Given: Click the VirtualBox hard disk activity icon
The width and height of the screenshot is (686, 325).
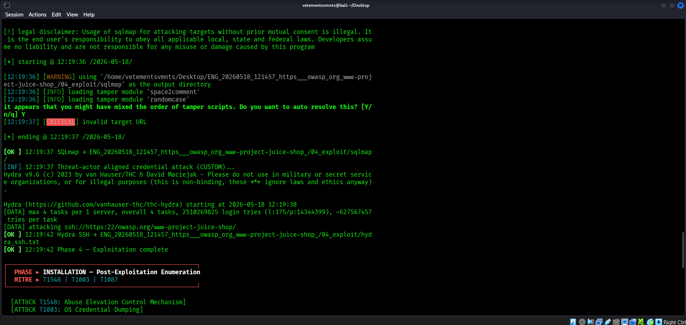Looking at the screenshot, I should pos(573,322).
